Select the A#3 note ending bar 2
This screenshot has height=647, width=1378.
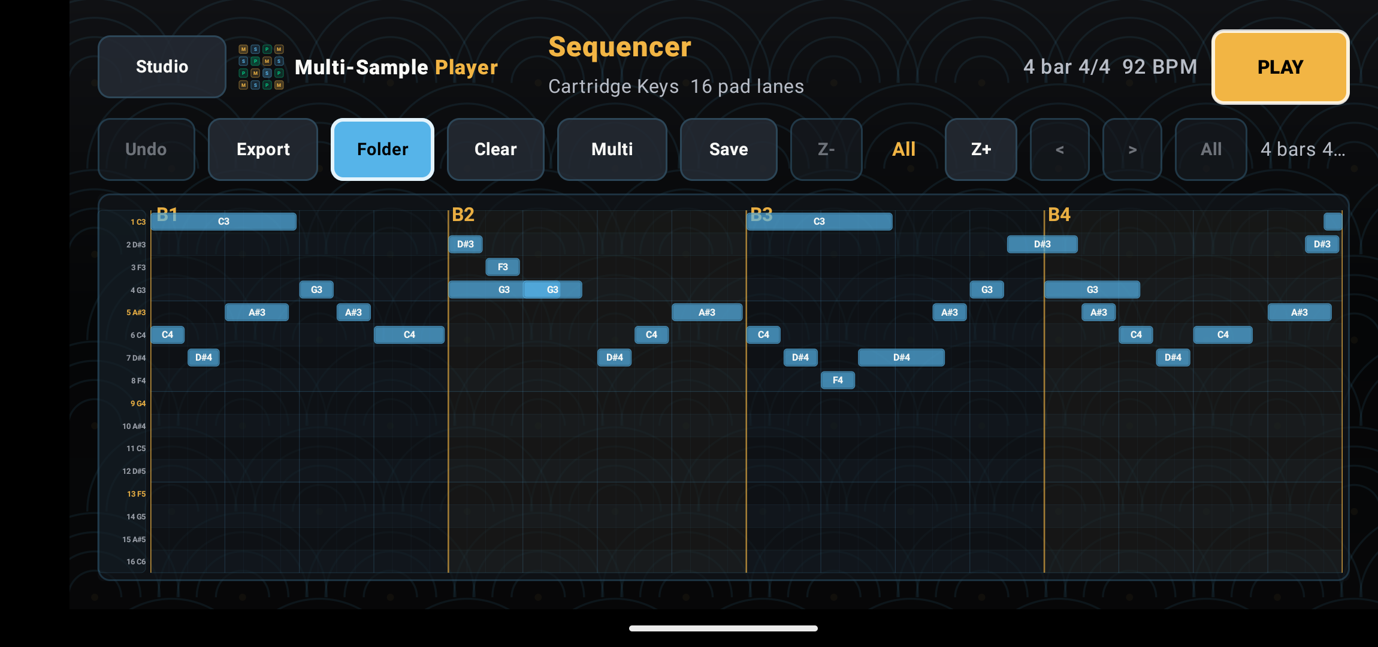click(707, 312)
